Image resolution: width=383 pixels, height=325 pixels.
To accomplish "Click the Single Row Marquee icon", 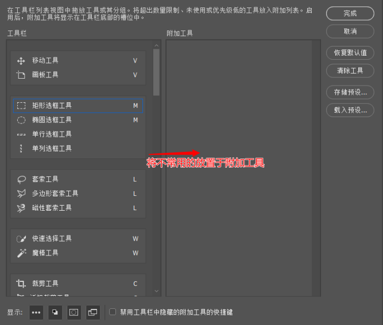I will tap(21, 134).
